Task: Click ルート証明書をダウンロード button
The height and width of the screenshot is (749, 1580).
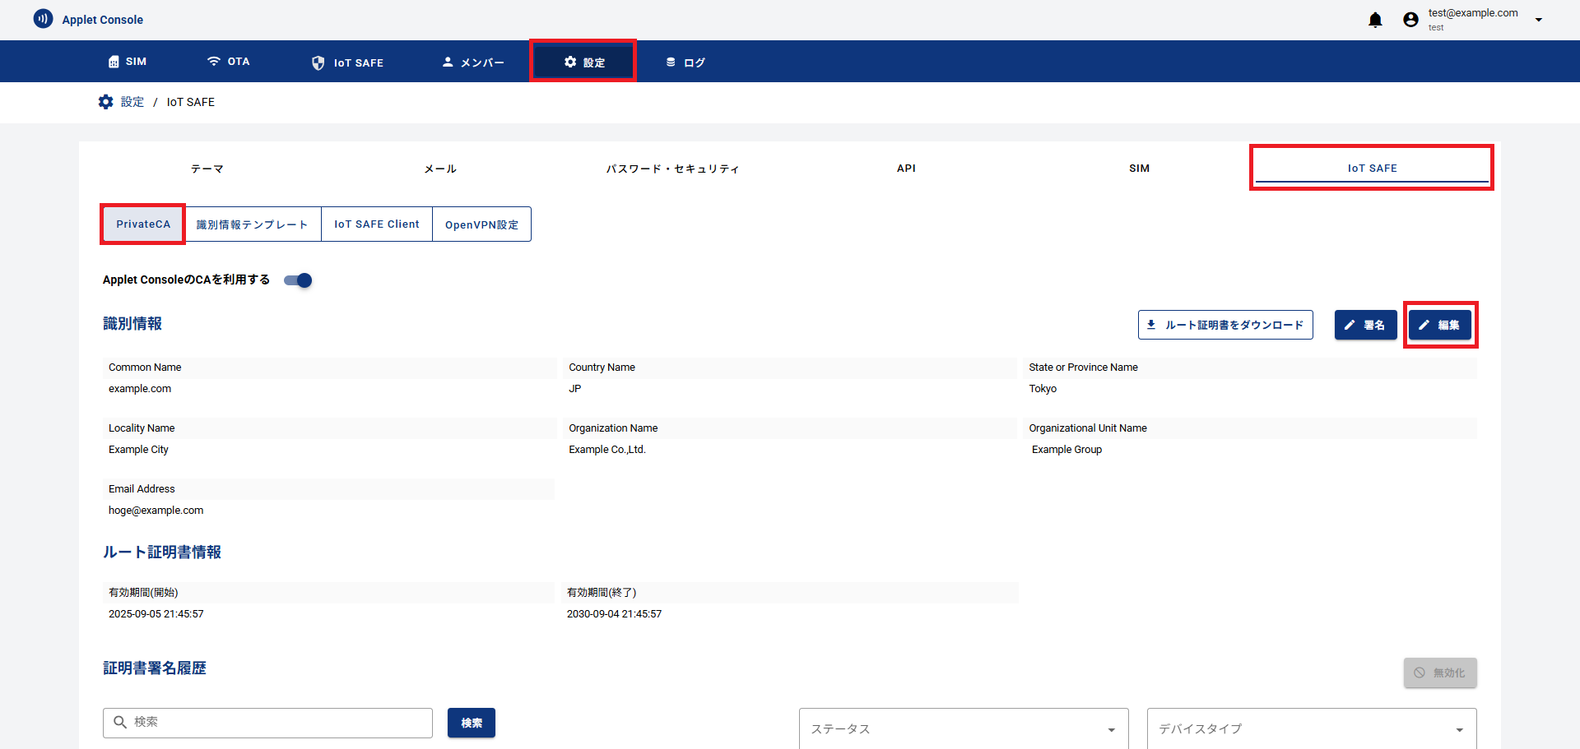Action: coord(1224,325)
